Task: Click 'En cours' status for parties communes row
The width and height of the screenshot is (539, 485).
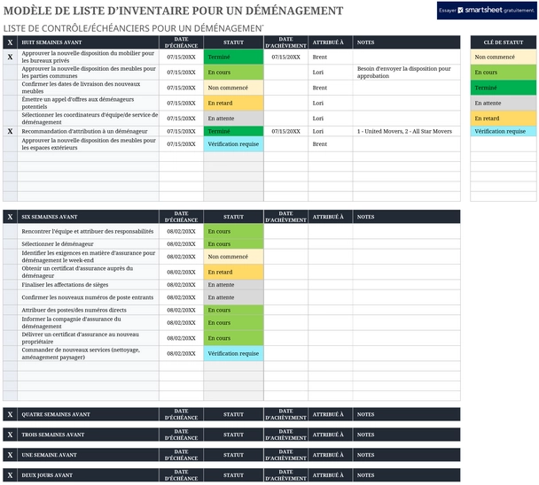Action: click(x=233, y=73)
